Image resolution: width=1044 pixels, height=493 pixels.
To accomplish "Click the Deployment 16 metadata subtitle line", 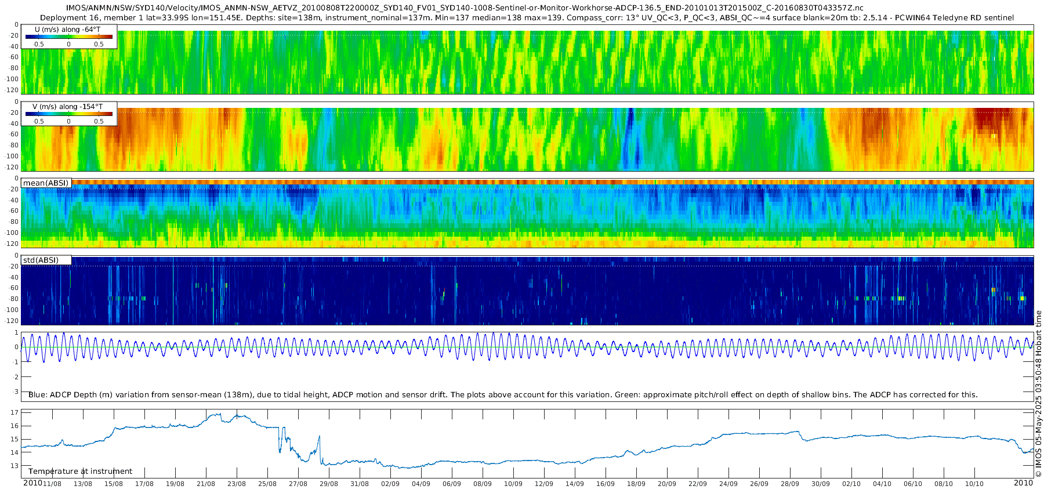I will point(527,18).
